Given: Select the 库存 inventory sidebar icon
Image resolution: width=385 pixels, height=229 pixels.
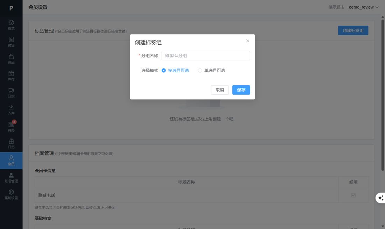Looking at the screenshot, I should 11,76.
